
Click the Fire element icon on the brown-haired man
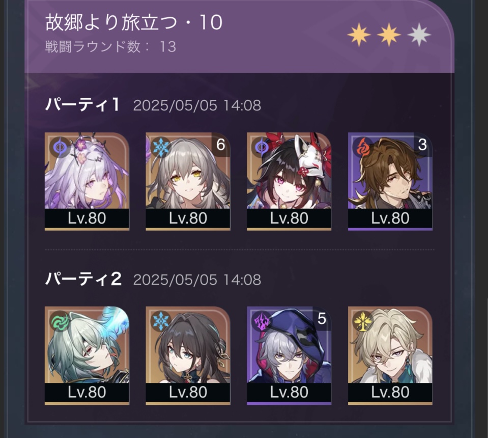click(x=363, y=146)
